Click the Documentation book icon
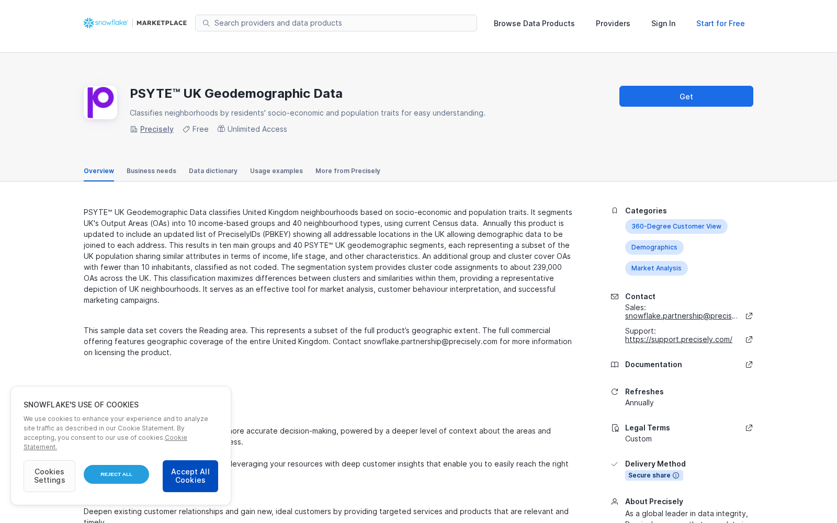Viewport: 837px width, 523px height. 615,365
